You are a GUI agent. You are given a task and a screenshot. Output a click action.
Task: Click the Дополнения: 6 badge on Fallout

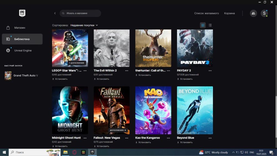[x=118, y=130]
